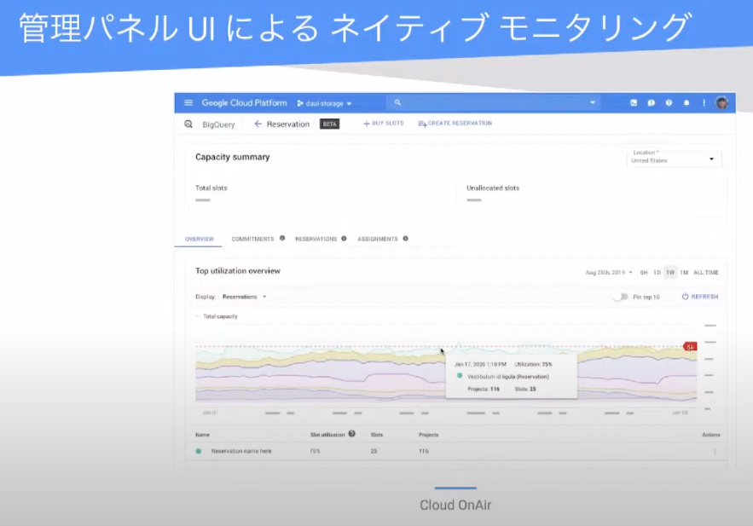The height and width of the screenshot is (526, 753).
Task: Open the Display Reservations dropdown
Action: click(245, 297)
